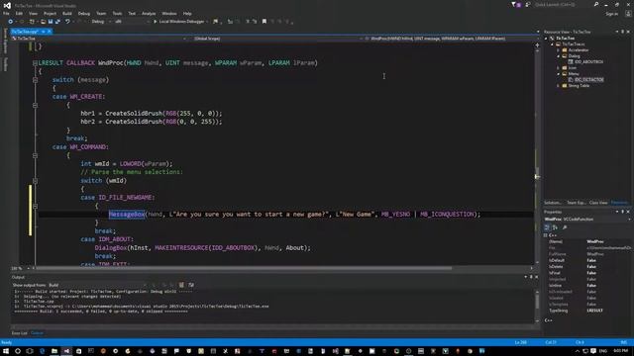The height and width of the screenshot is (356, 634).
Task: Switch to the Team Explorer tab
Action: (577, 203)
